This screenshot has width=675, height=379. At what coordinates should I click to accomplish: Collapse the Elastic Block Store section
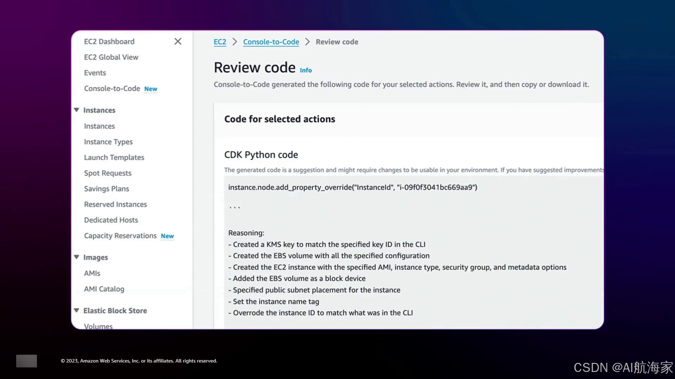coord(77,311)
